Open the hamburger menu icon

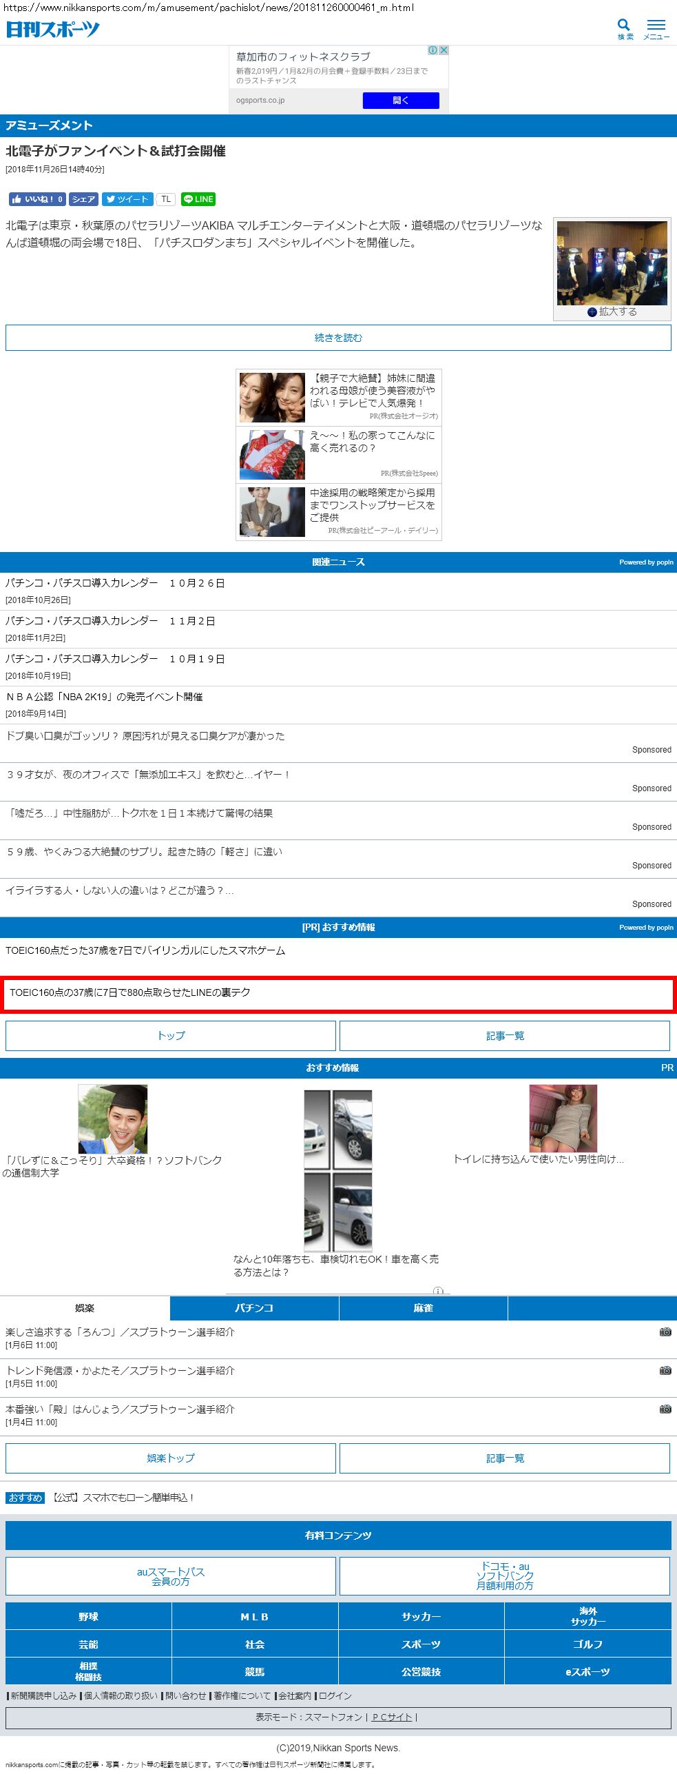pyautogui.click(x=656, y=28)
